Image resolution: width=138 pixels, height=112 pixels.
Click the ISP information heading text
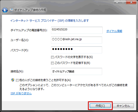point(50,21)
